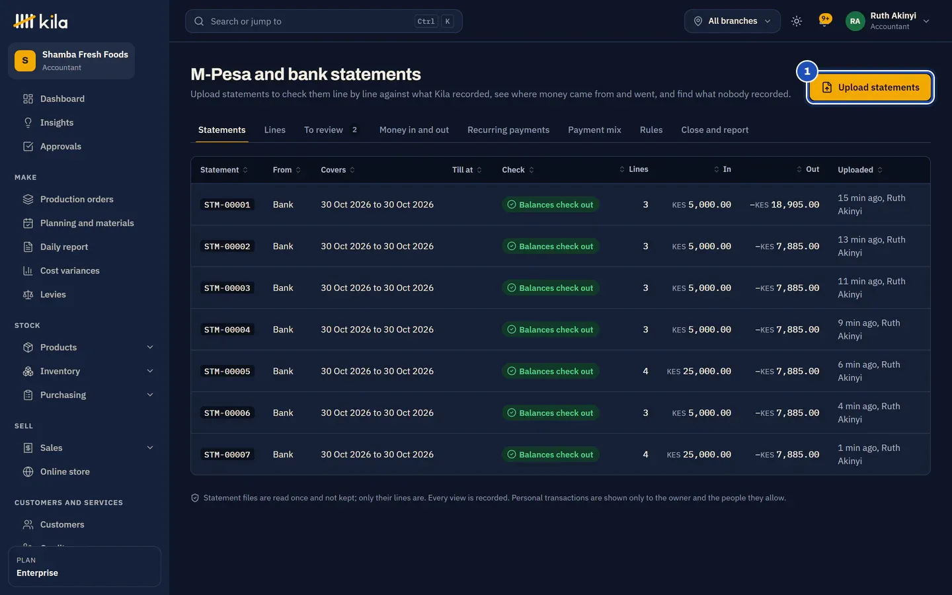Open the Payment mix tab
Screen dimensions: 952x595
[x=594, y=130]
